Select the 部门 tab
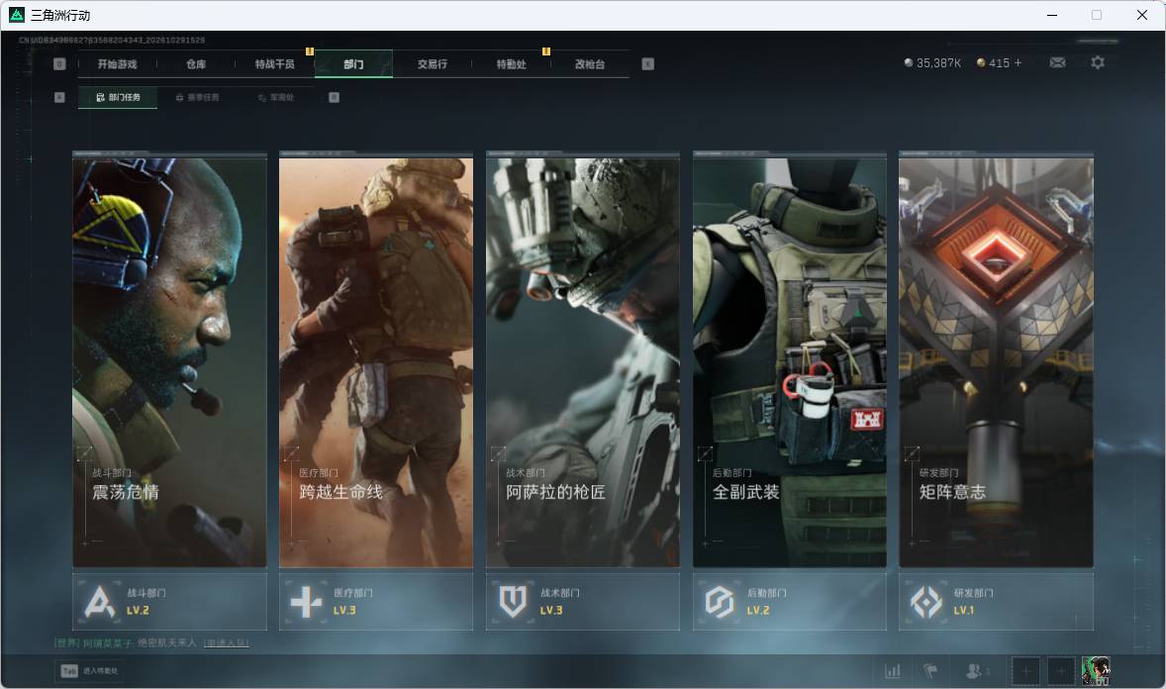1166x689 pixels. click(354, 64)
